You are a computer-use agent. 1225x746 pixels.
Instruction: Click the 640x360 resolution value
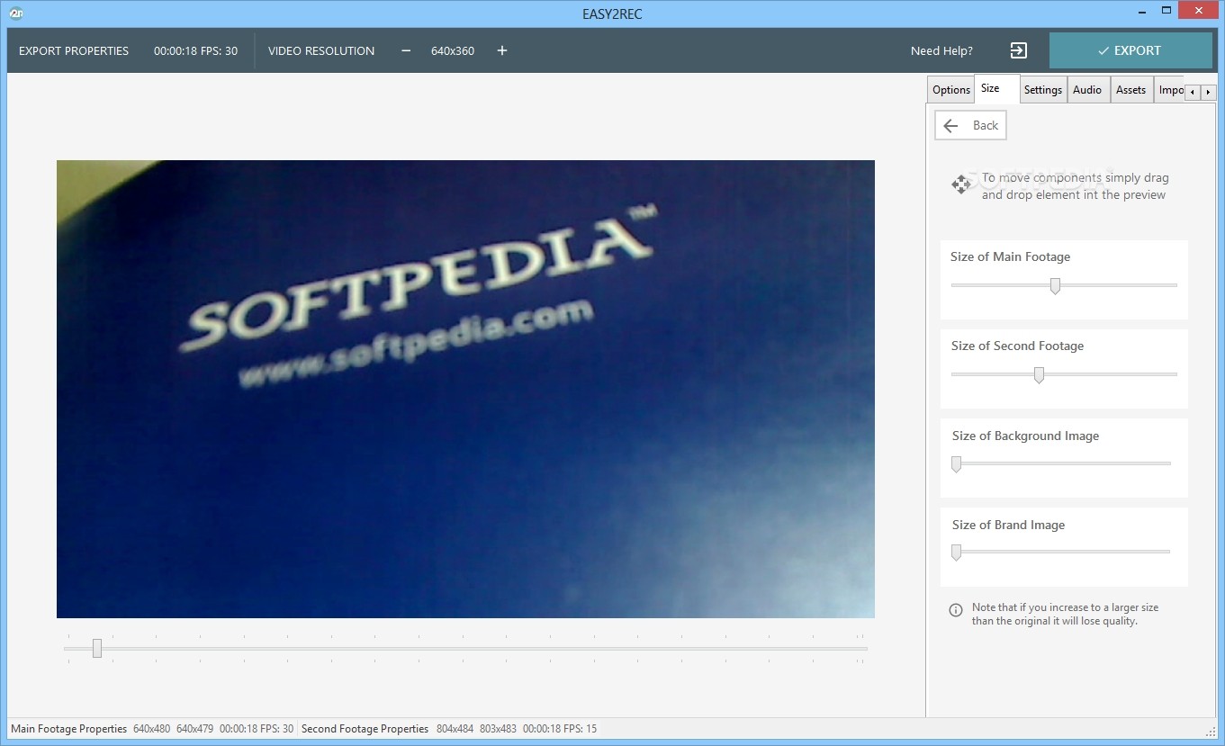click(453, 50)
